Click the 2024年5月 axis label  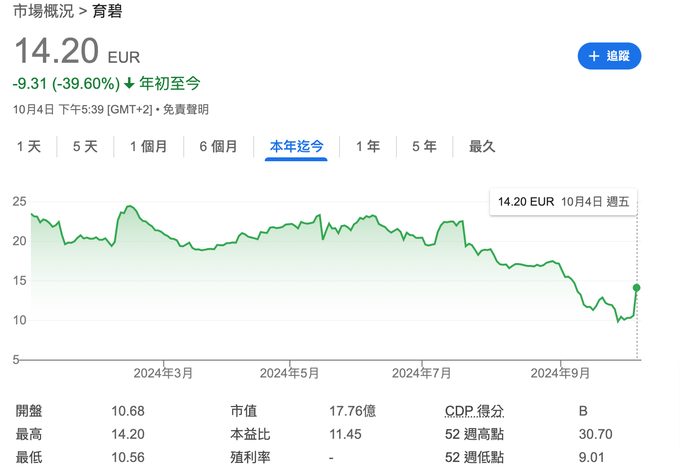click(x=289, y=373)
